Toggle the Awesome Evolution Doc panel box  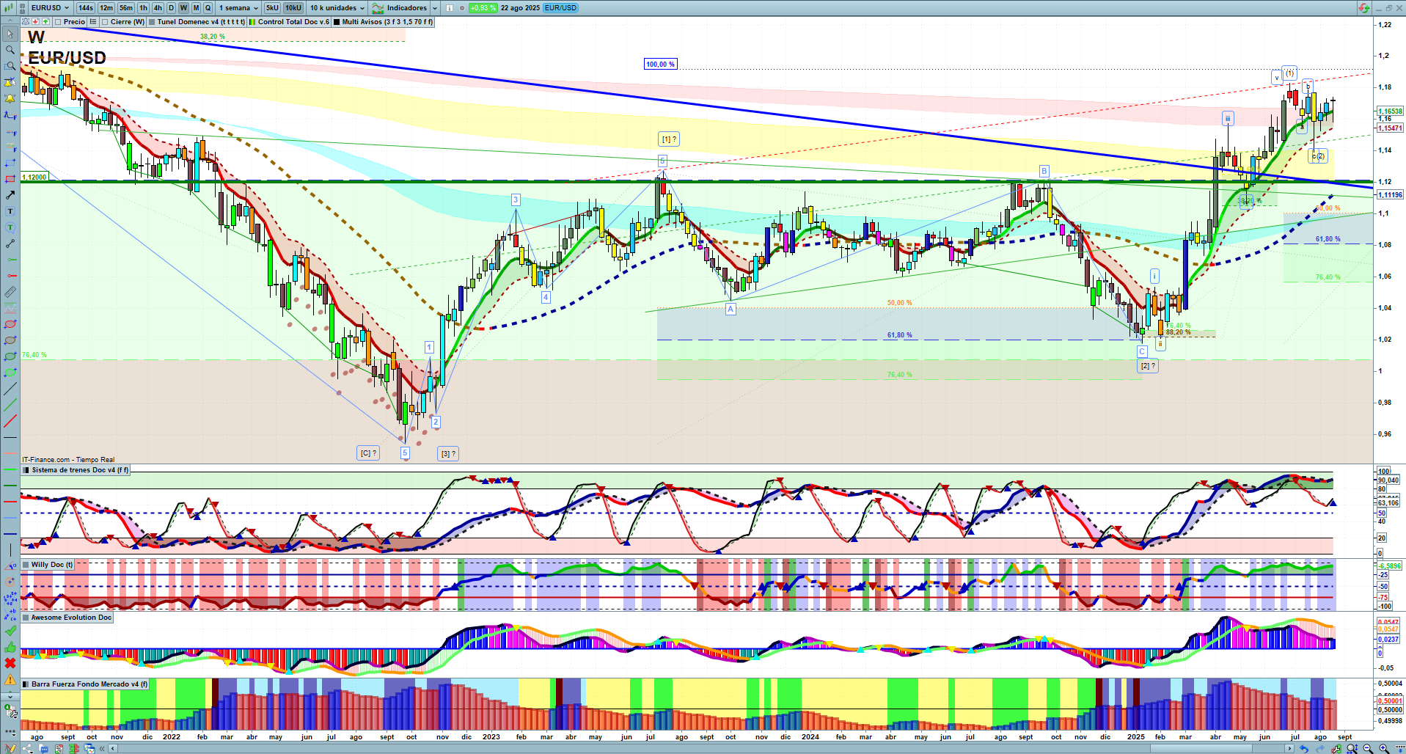point(26,618)
